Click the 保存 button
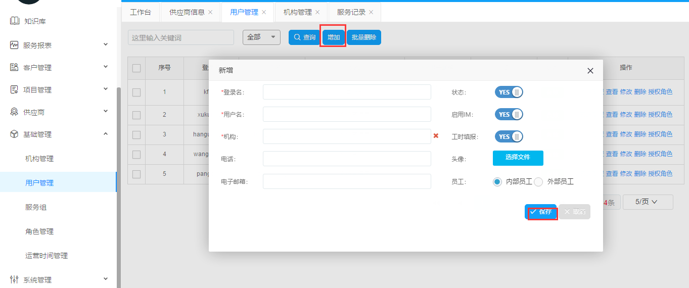The height and width of the screenshot is (288, 689). coord(540,212)
